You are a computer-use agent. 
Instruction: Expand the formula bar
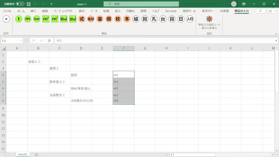click(276, 41)
